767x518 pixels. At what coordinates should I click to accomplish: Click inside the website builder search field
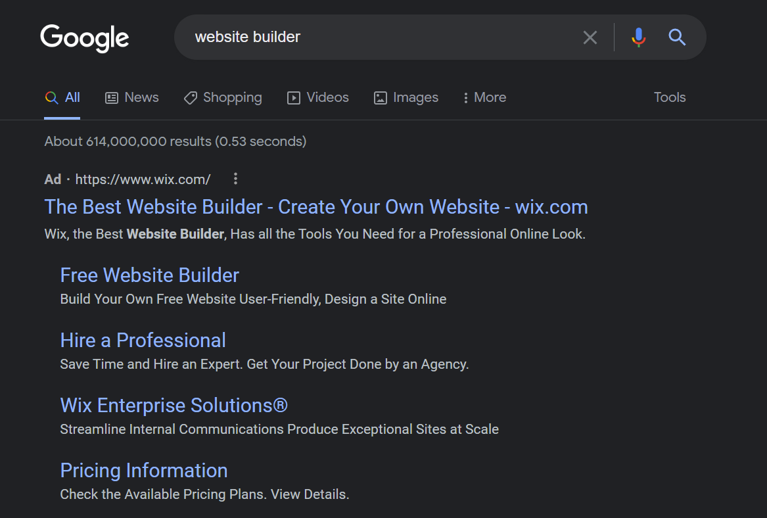point(381,37)
